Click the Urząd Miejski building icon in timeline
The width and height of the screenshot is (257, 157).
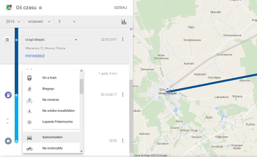[7, 40]
